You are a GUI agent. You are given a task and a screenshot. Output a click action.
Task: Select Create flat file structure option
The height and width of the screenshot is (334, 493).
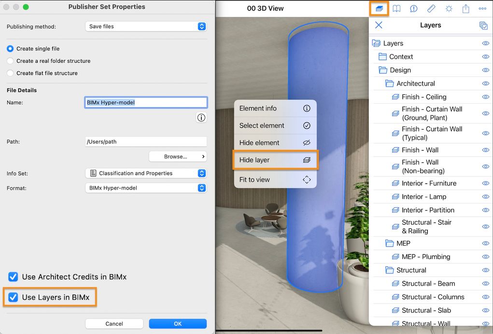10,73
